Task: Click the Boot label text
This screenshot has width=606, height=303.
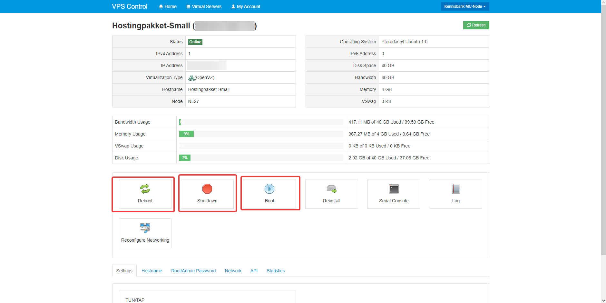Action: [269, 201]
